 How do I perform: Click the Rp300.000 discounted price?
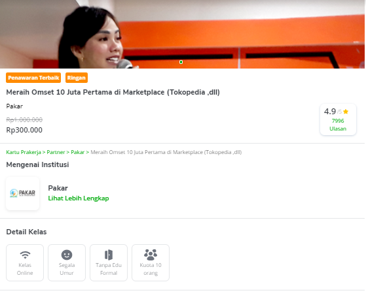24,130
